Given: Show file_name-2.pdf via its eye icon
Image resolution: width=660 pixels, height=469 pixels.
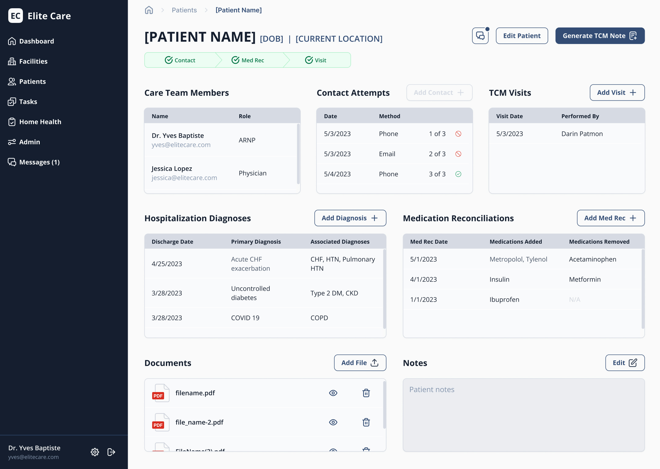Looking at the screenshot, I should click(x=333, y=422).
